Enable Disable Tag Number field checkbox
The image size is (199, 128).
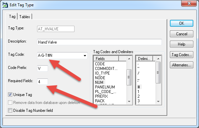click(x=10, y=110)
